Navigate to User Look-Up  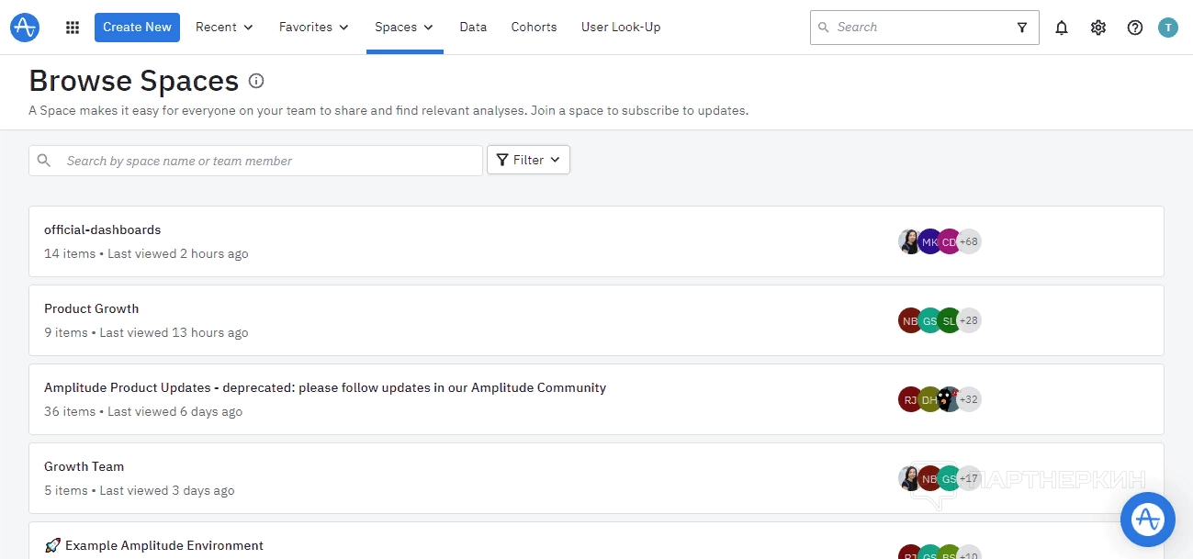621,28
